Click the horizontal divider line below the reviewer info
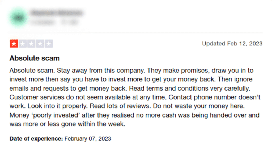 [x=136, y=33]
